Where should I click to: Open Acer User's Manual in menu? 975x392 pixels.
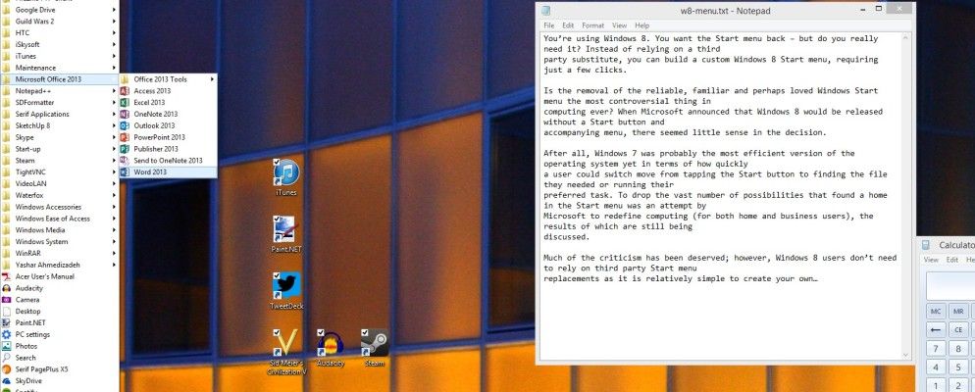pyautogui.click(x=59, y=276)
